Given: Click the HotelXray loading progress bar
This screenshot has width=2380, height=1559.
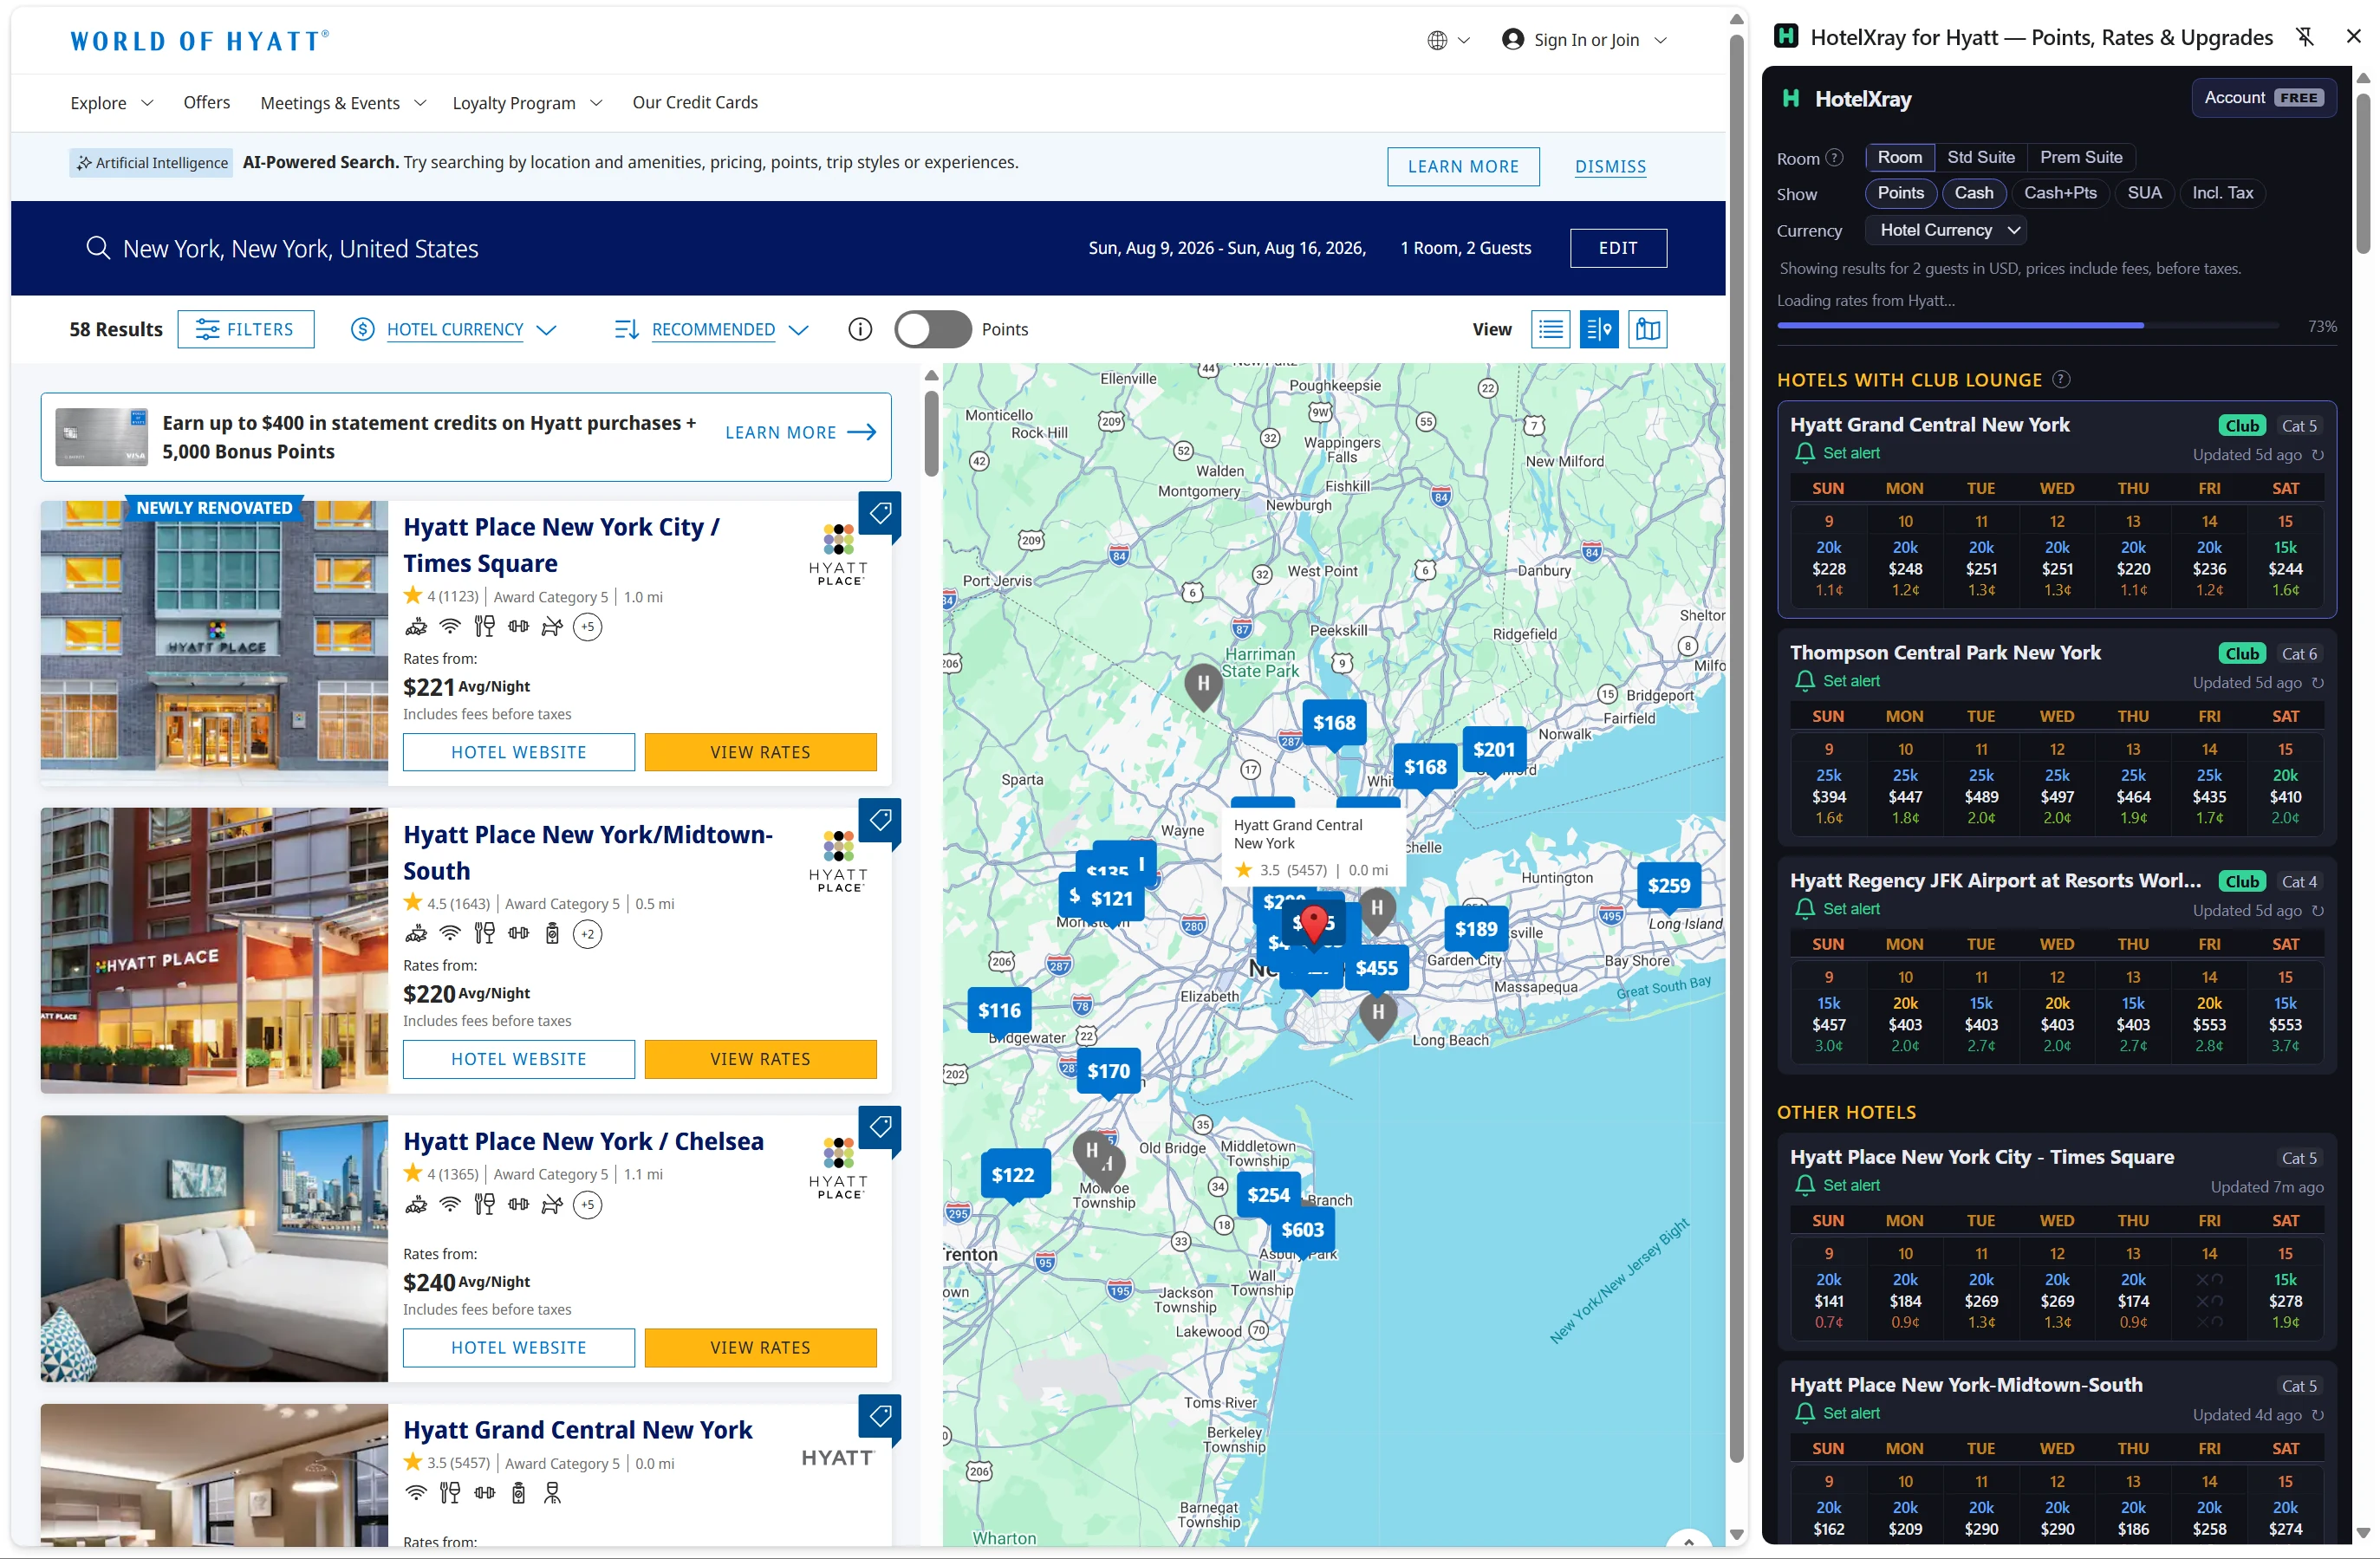Looking at the screenshot, I should click(x=2027, y=325).
